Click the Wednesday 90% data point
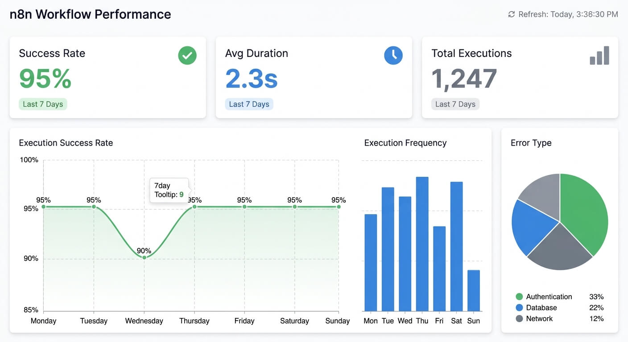628x342 pixels. 144,257
